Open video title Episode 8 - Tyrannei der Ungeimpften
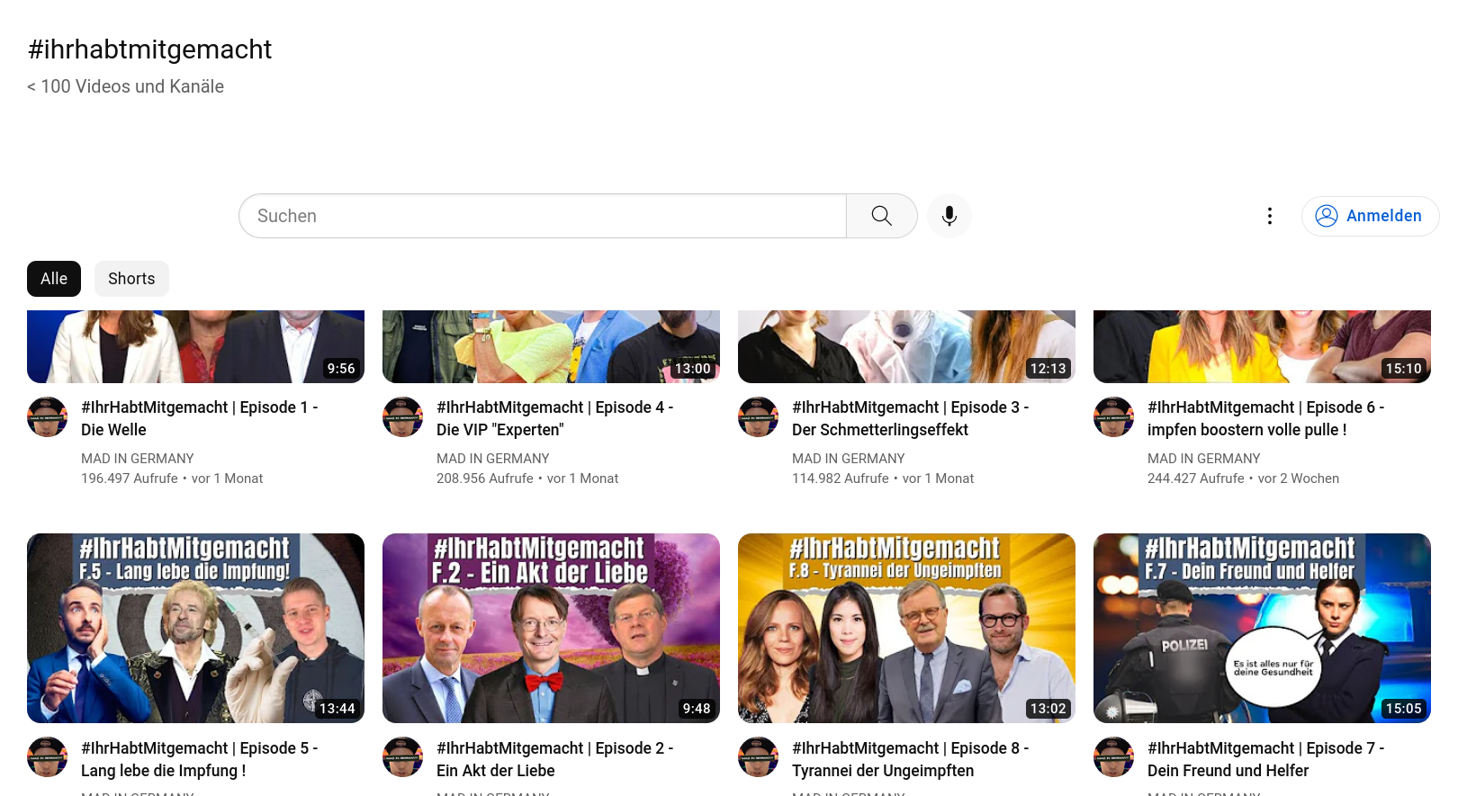Image resolution: width=1458 pixels, height=796 pixels. (911, 759)
